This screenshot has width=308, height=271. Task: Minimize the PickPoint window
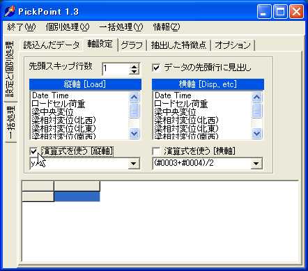(264, 12)
